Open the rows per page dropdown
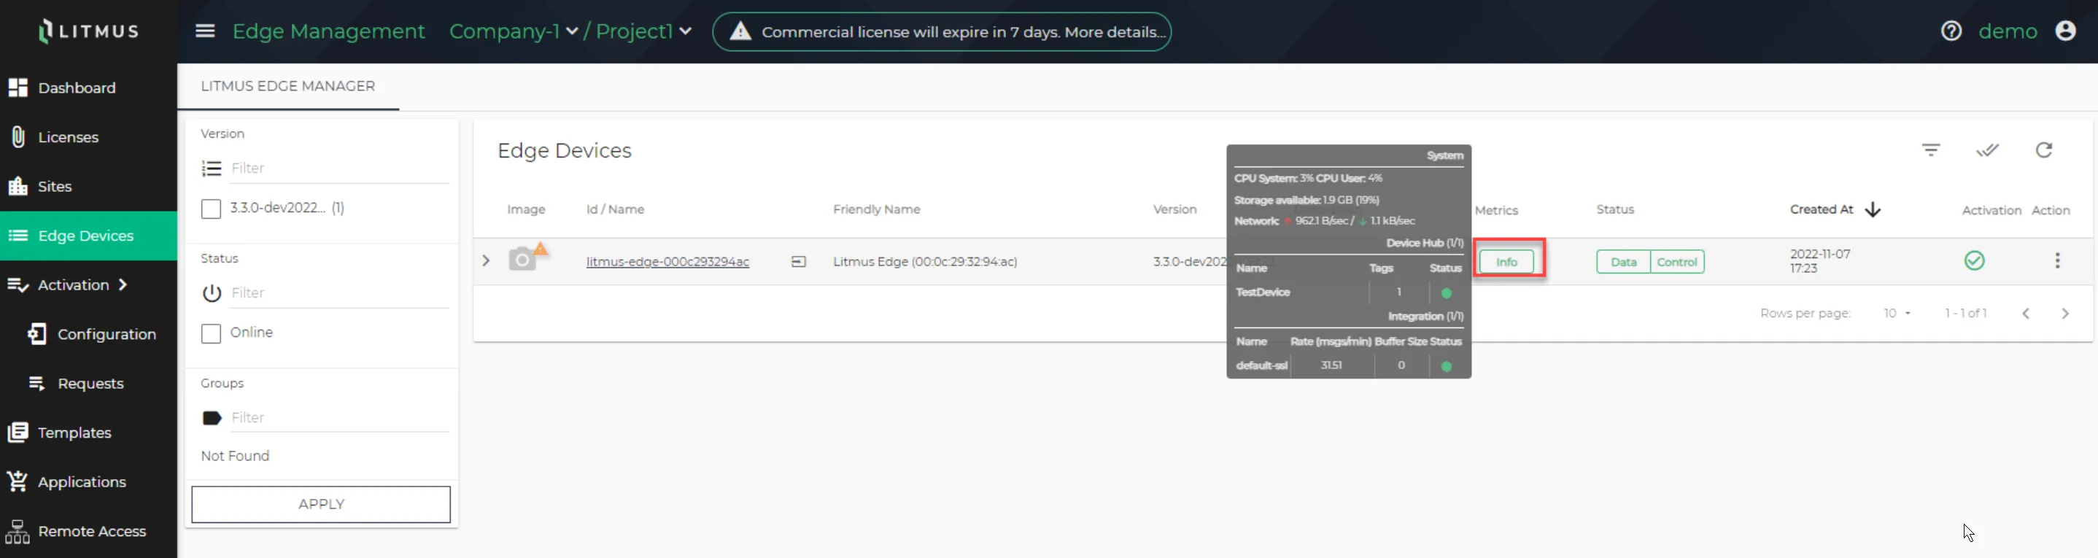Screen dimensions: 2098x558 point(1897,314)
